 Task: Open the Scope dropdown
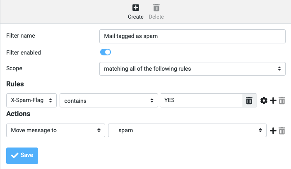[x=192, y=69]
